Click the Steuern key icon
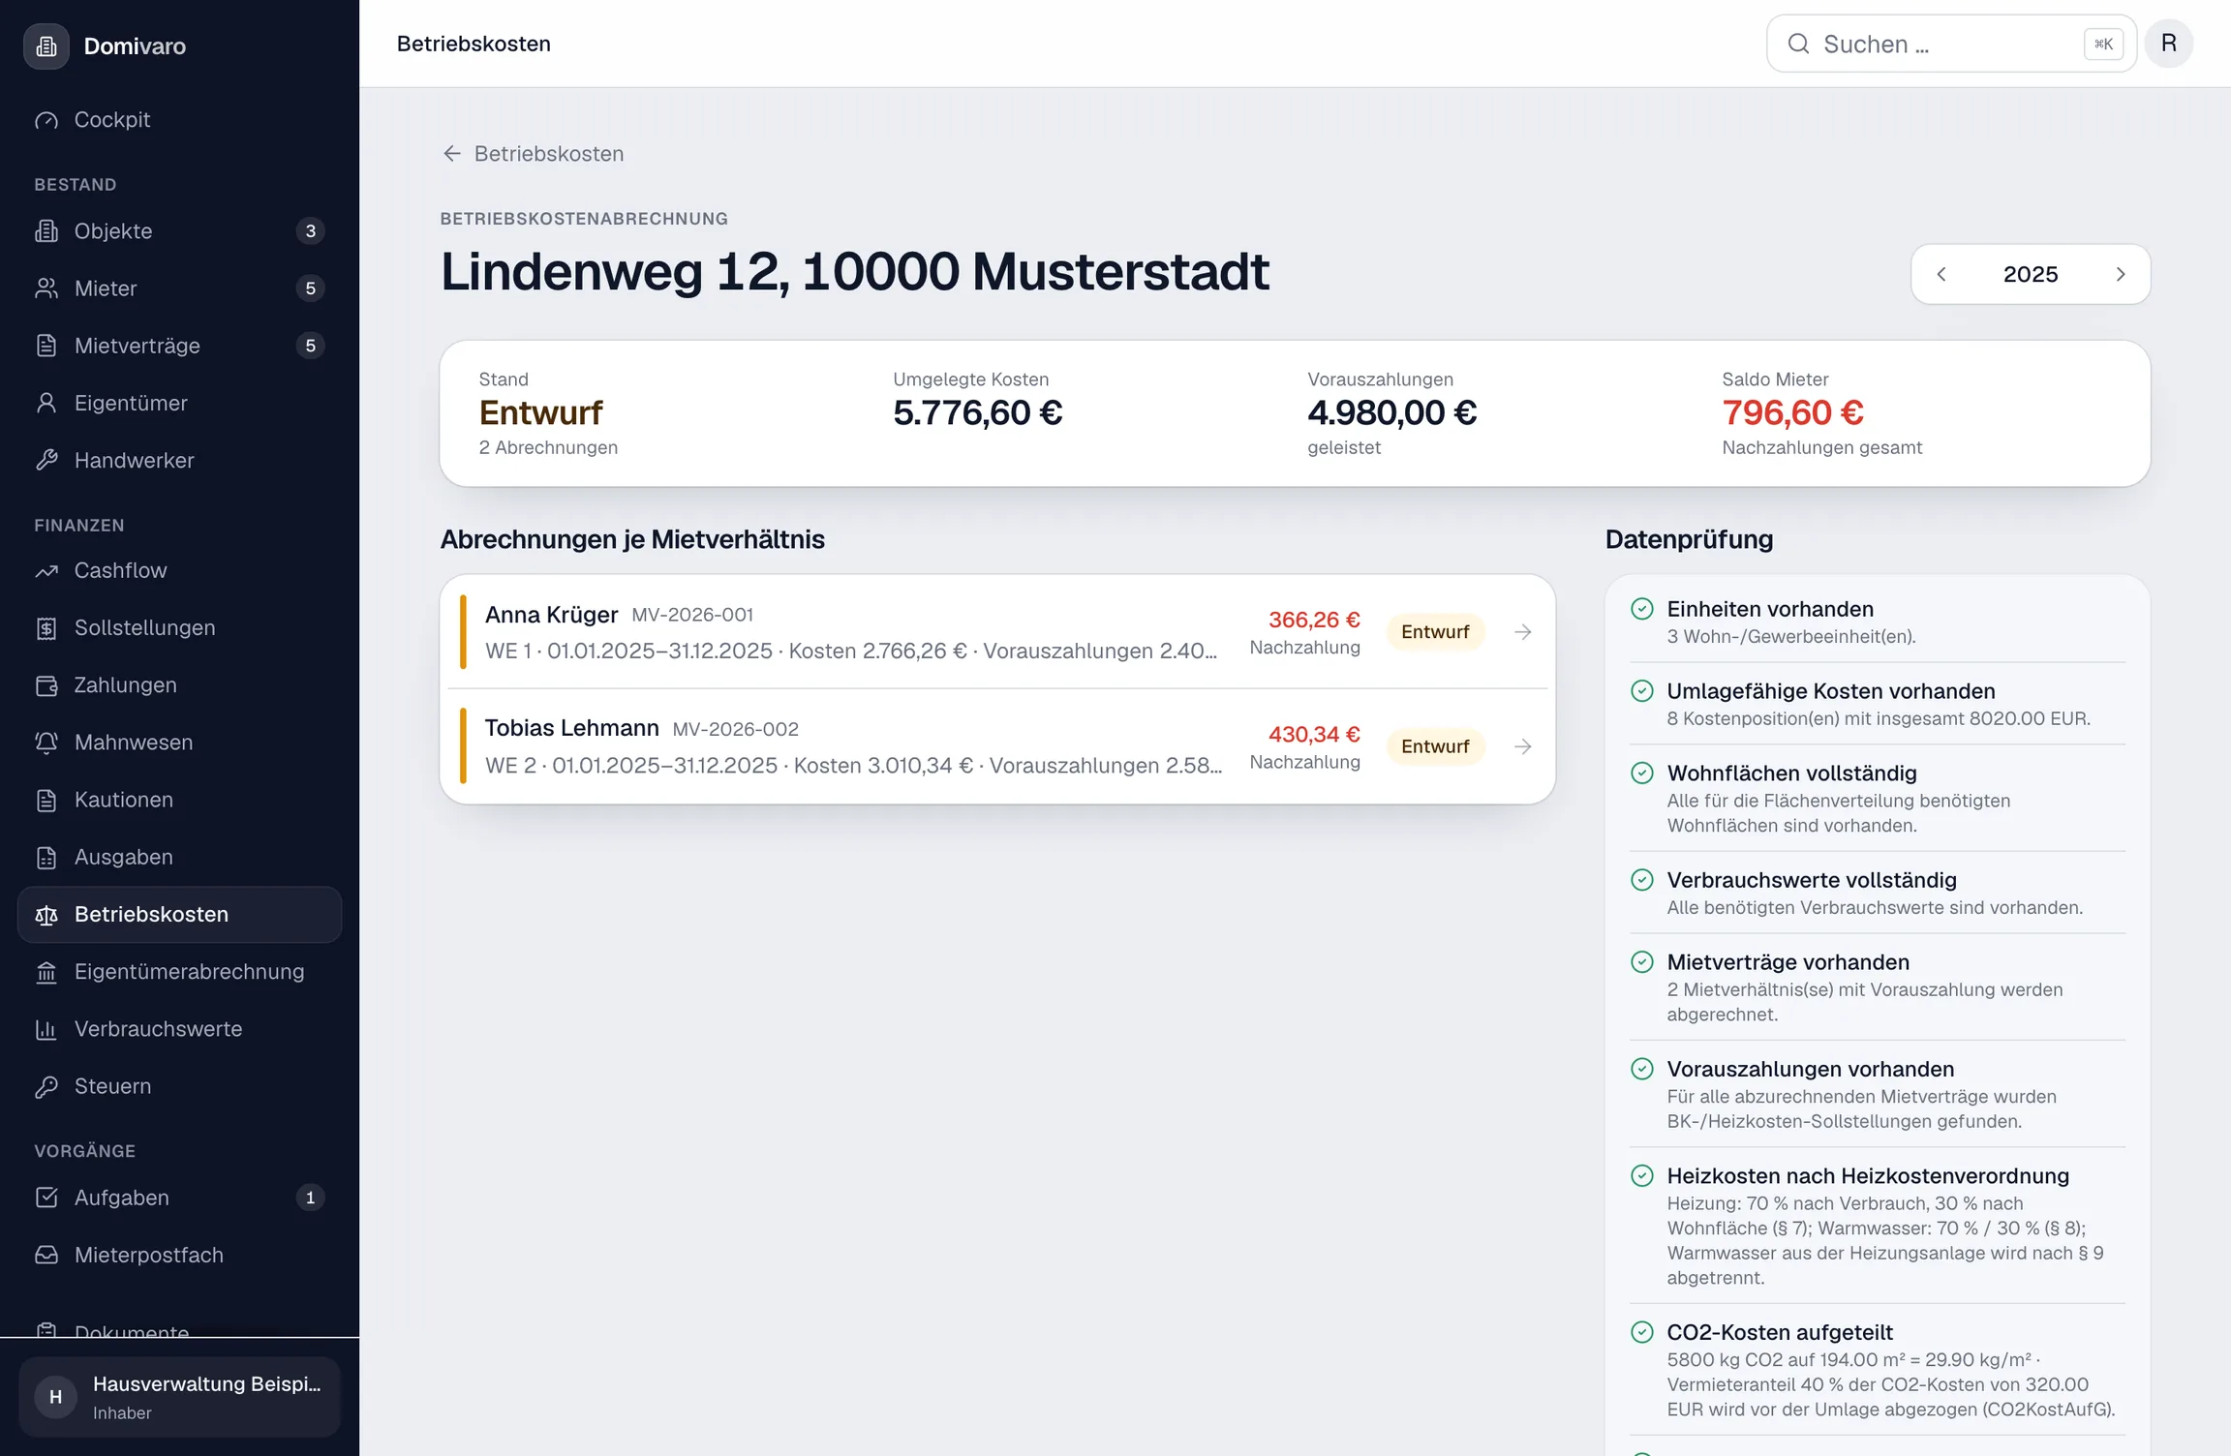 [46, 1086]
